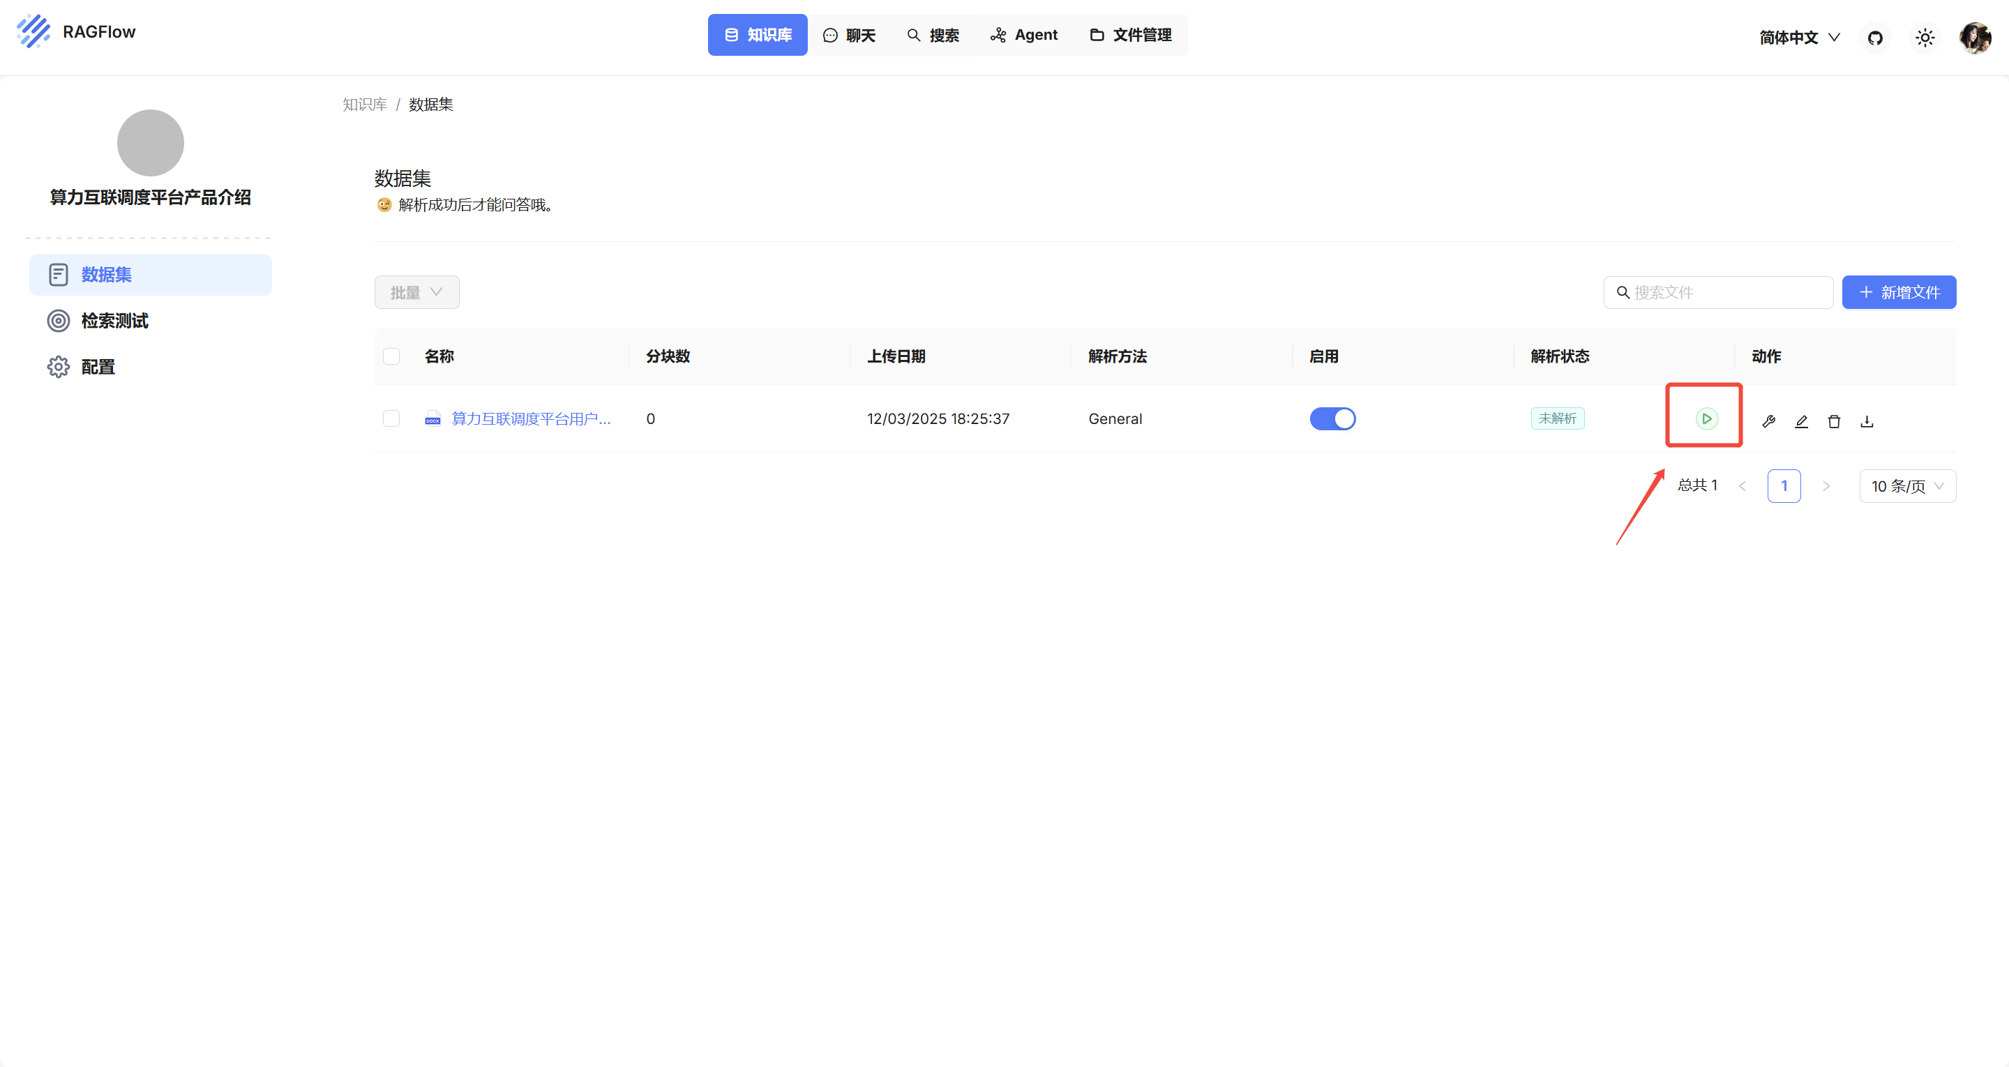Download the file with download icon
Screen dimensions: 2009x1067
1866,421
